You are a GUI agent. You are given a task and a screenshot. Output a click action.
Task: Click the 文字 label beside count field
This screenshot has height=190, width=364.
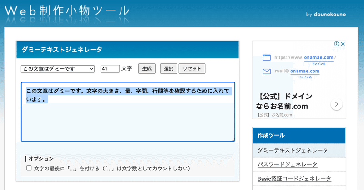pyautogui.click(x=127, y=68)
